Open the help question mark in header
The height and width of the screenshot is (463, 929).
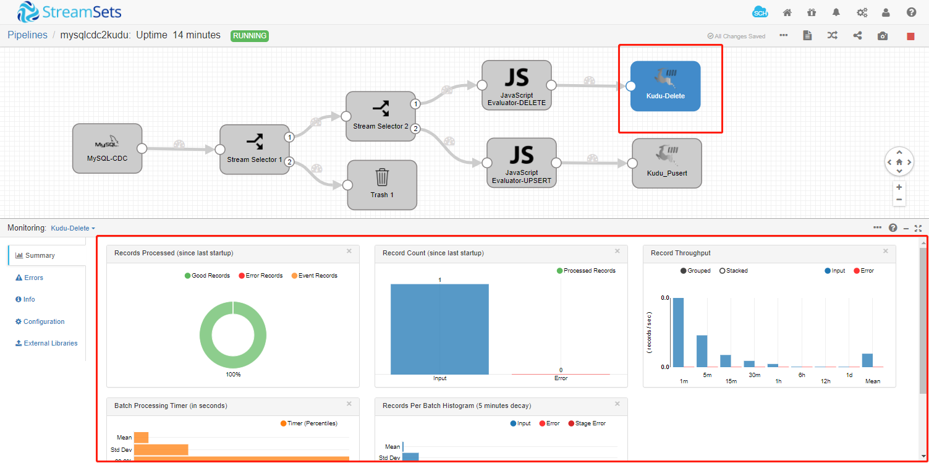pyautogui.click(x=912, y=12)
